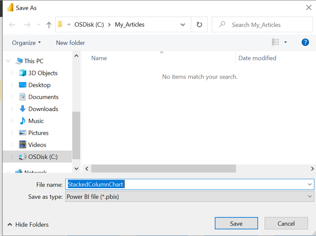Viewport: 316px width, 236px height.
Task: Open the Save as type dropdown
Action: tap(310, 197)
